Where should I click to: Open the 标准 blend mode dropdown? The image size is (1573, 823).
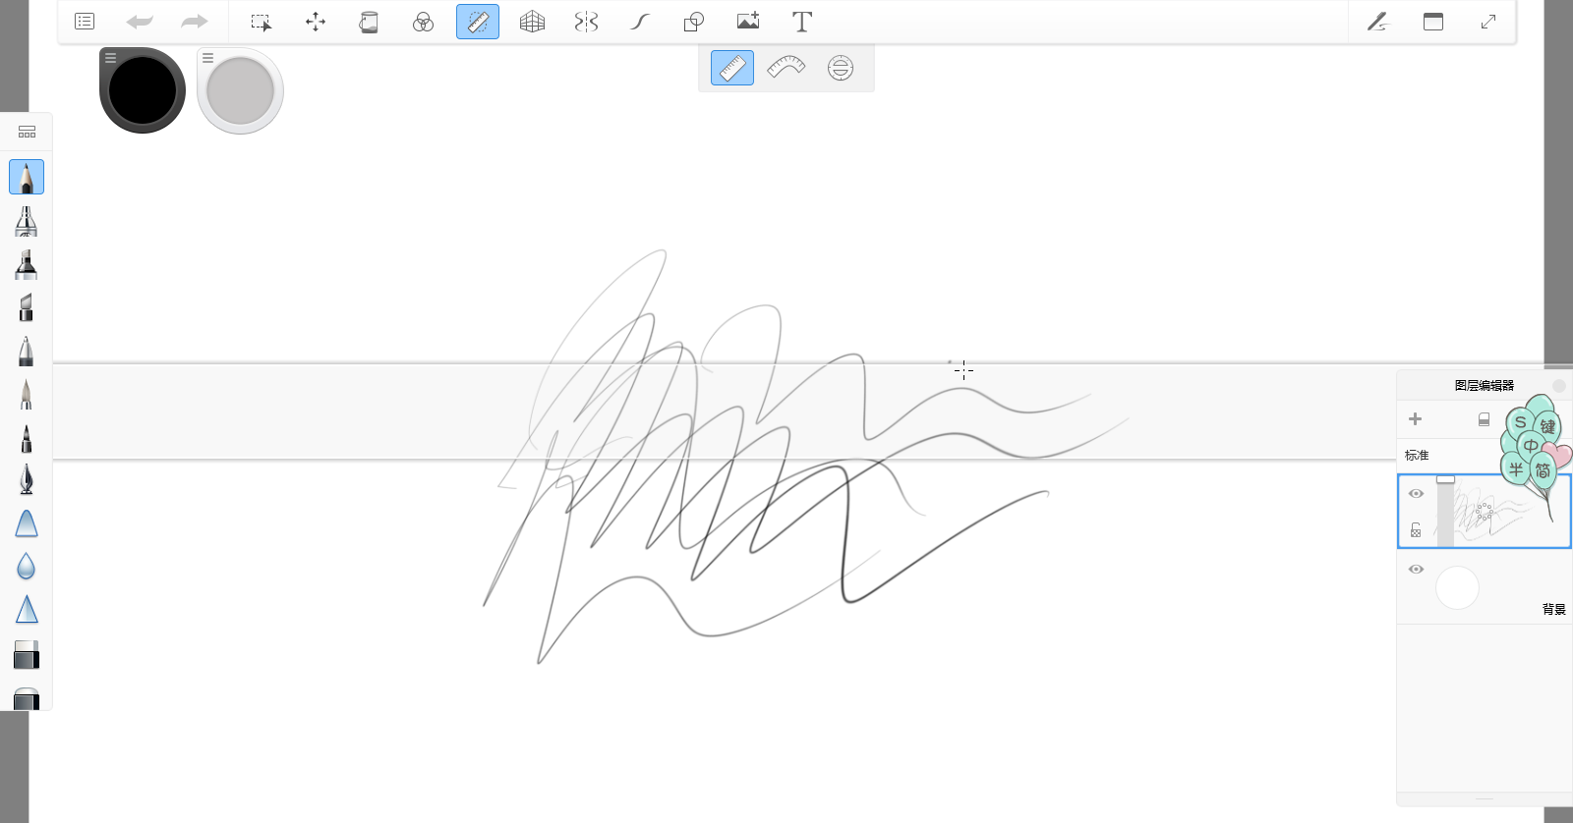pos(1417,456)
